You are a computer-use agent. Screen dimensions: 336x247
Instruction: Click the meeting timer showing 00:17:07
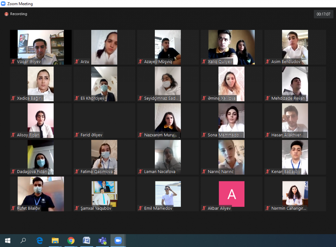(323, 14)
